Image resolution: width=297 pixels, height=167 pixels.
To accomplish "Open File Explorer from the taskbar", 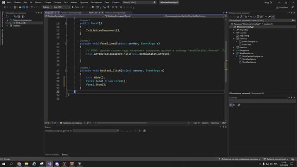I will coord(26,164).
